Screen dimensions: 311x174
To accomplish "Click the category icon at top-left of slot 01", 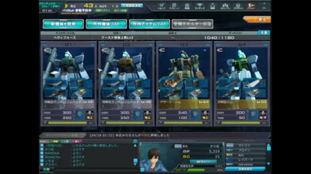I will click(x=47, y=50).
